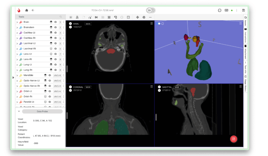Click the Brain layers stack icon
The height and width of the screenshot is (156, 268).
(51, 22)
